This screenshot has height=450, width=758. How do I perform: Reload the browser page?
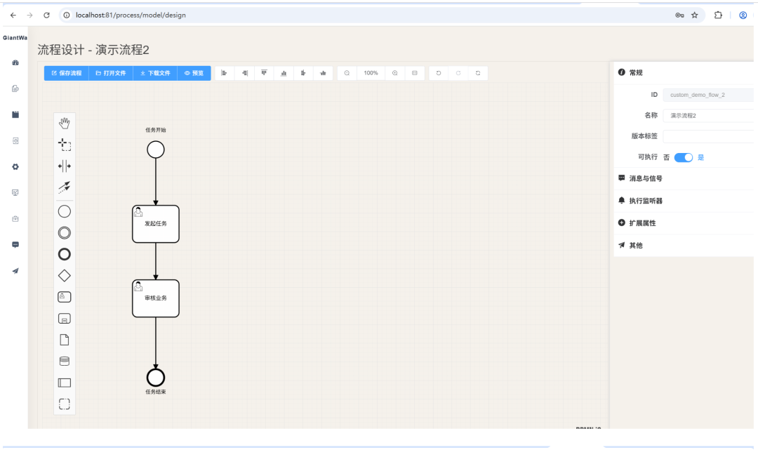46,15
